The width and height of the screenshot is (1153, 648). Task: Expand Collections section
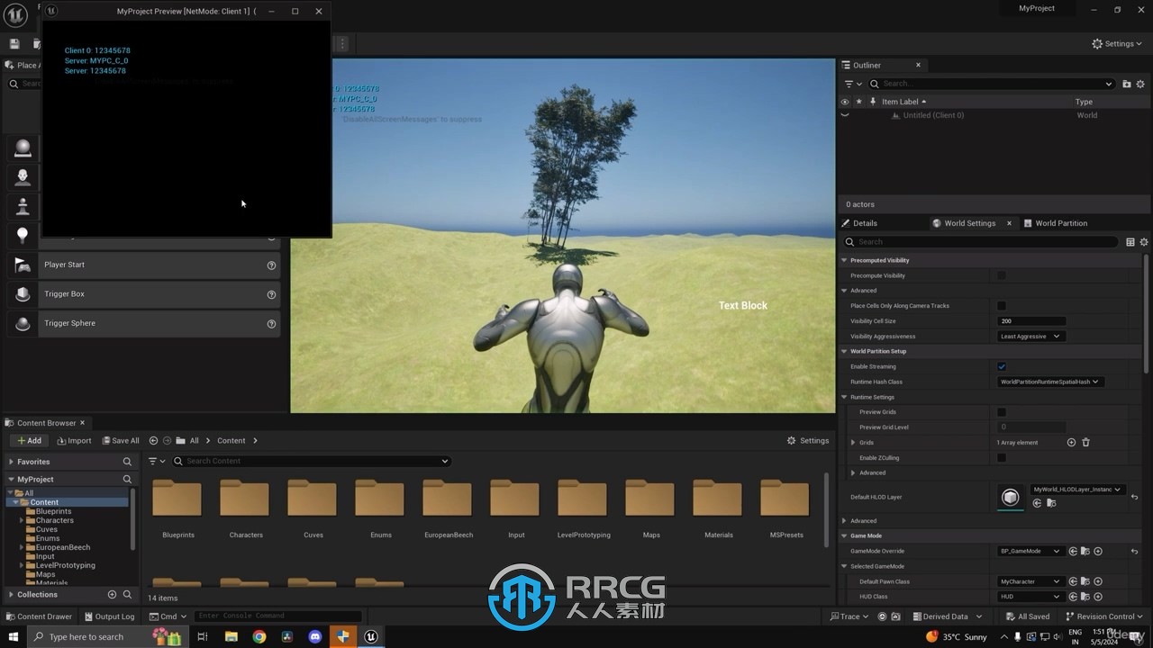[x=11, y=595]
